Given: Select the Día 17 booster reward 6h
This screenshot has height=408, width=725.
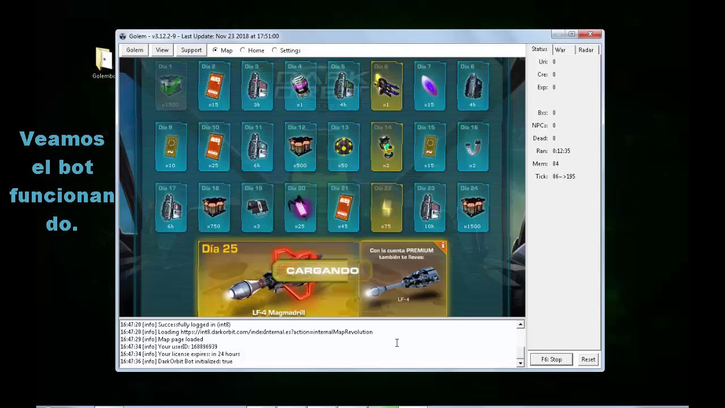Looking at the screenshot, I should click(170, 207).
